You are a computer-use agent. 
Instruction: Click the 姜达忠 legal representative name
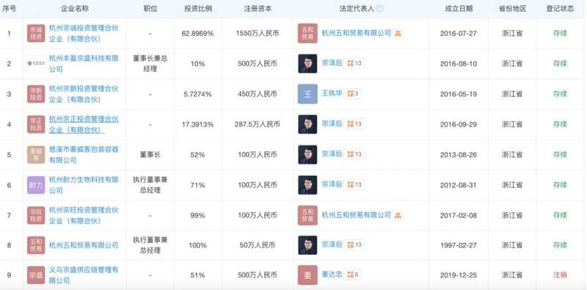click(332, 275)
